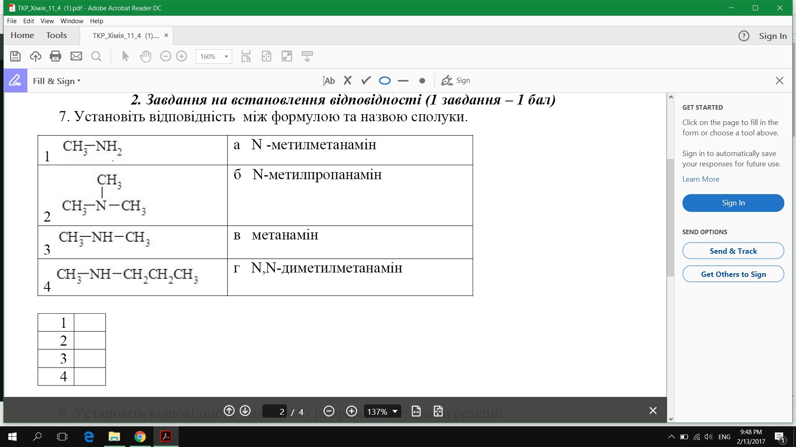This screenshot has width=796, height=447.
Task: Select the checkmark tool in Fill & Sign
Action: click(x=366, y=81)
